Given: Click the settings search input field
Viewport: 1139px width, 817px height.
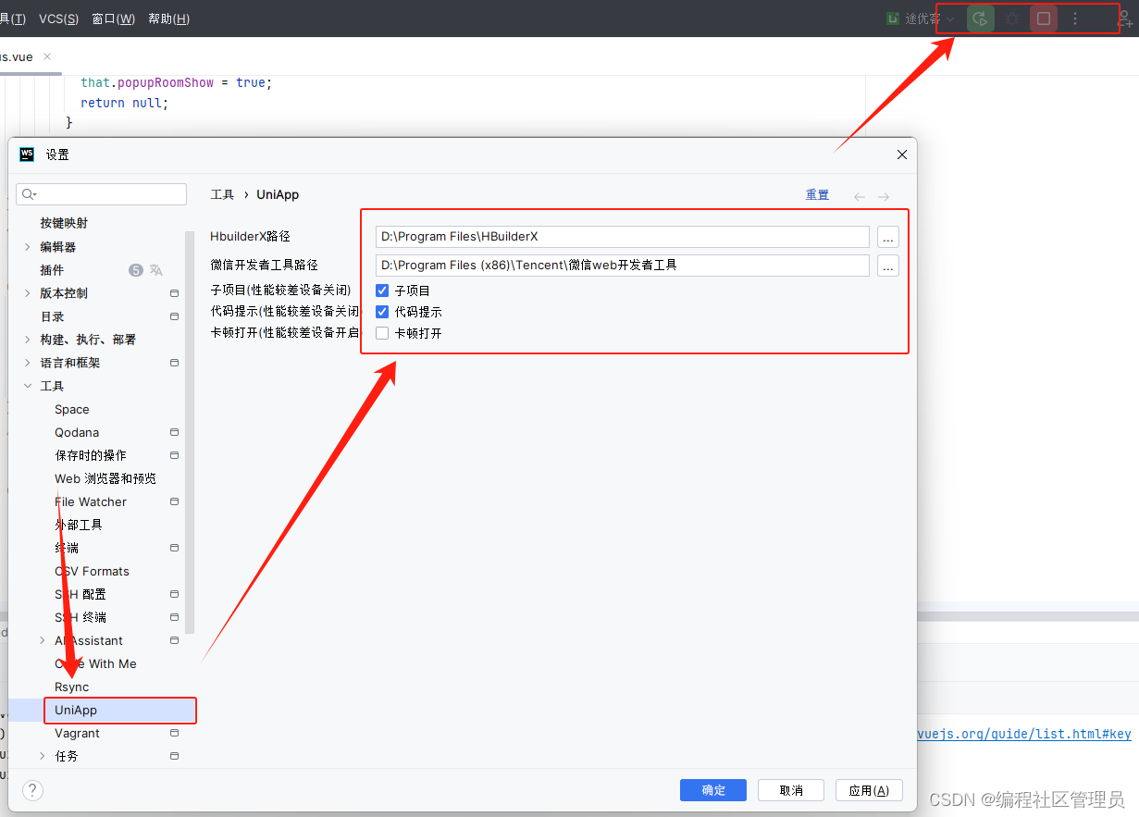Looking at the screenshot, I should pos(102,194).
